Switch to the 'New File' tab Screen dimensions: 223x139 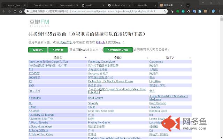click(x=145, y=5)
